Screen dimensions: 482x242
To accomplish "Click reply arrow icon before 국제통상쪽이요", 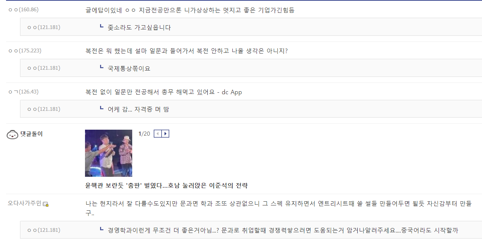I will pyautogui.click(x=101, y=67).
